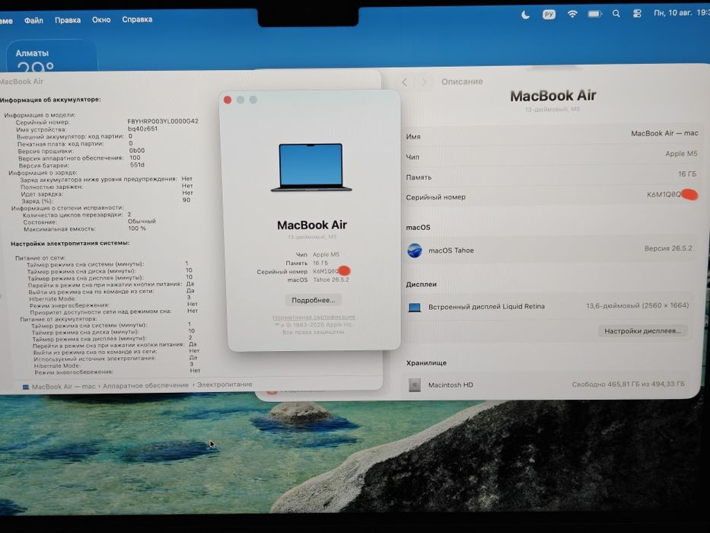This screenshot has width=710, height=533.
Task: Click the Количество циклов перезарядки row
Action: [x=77, y=215]
